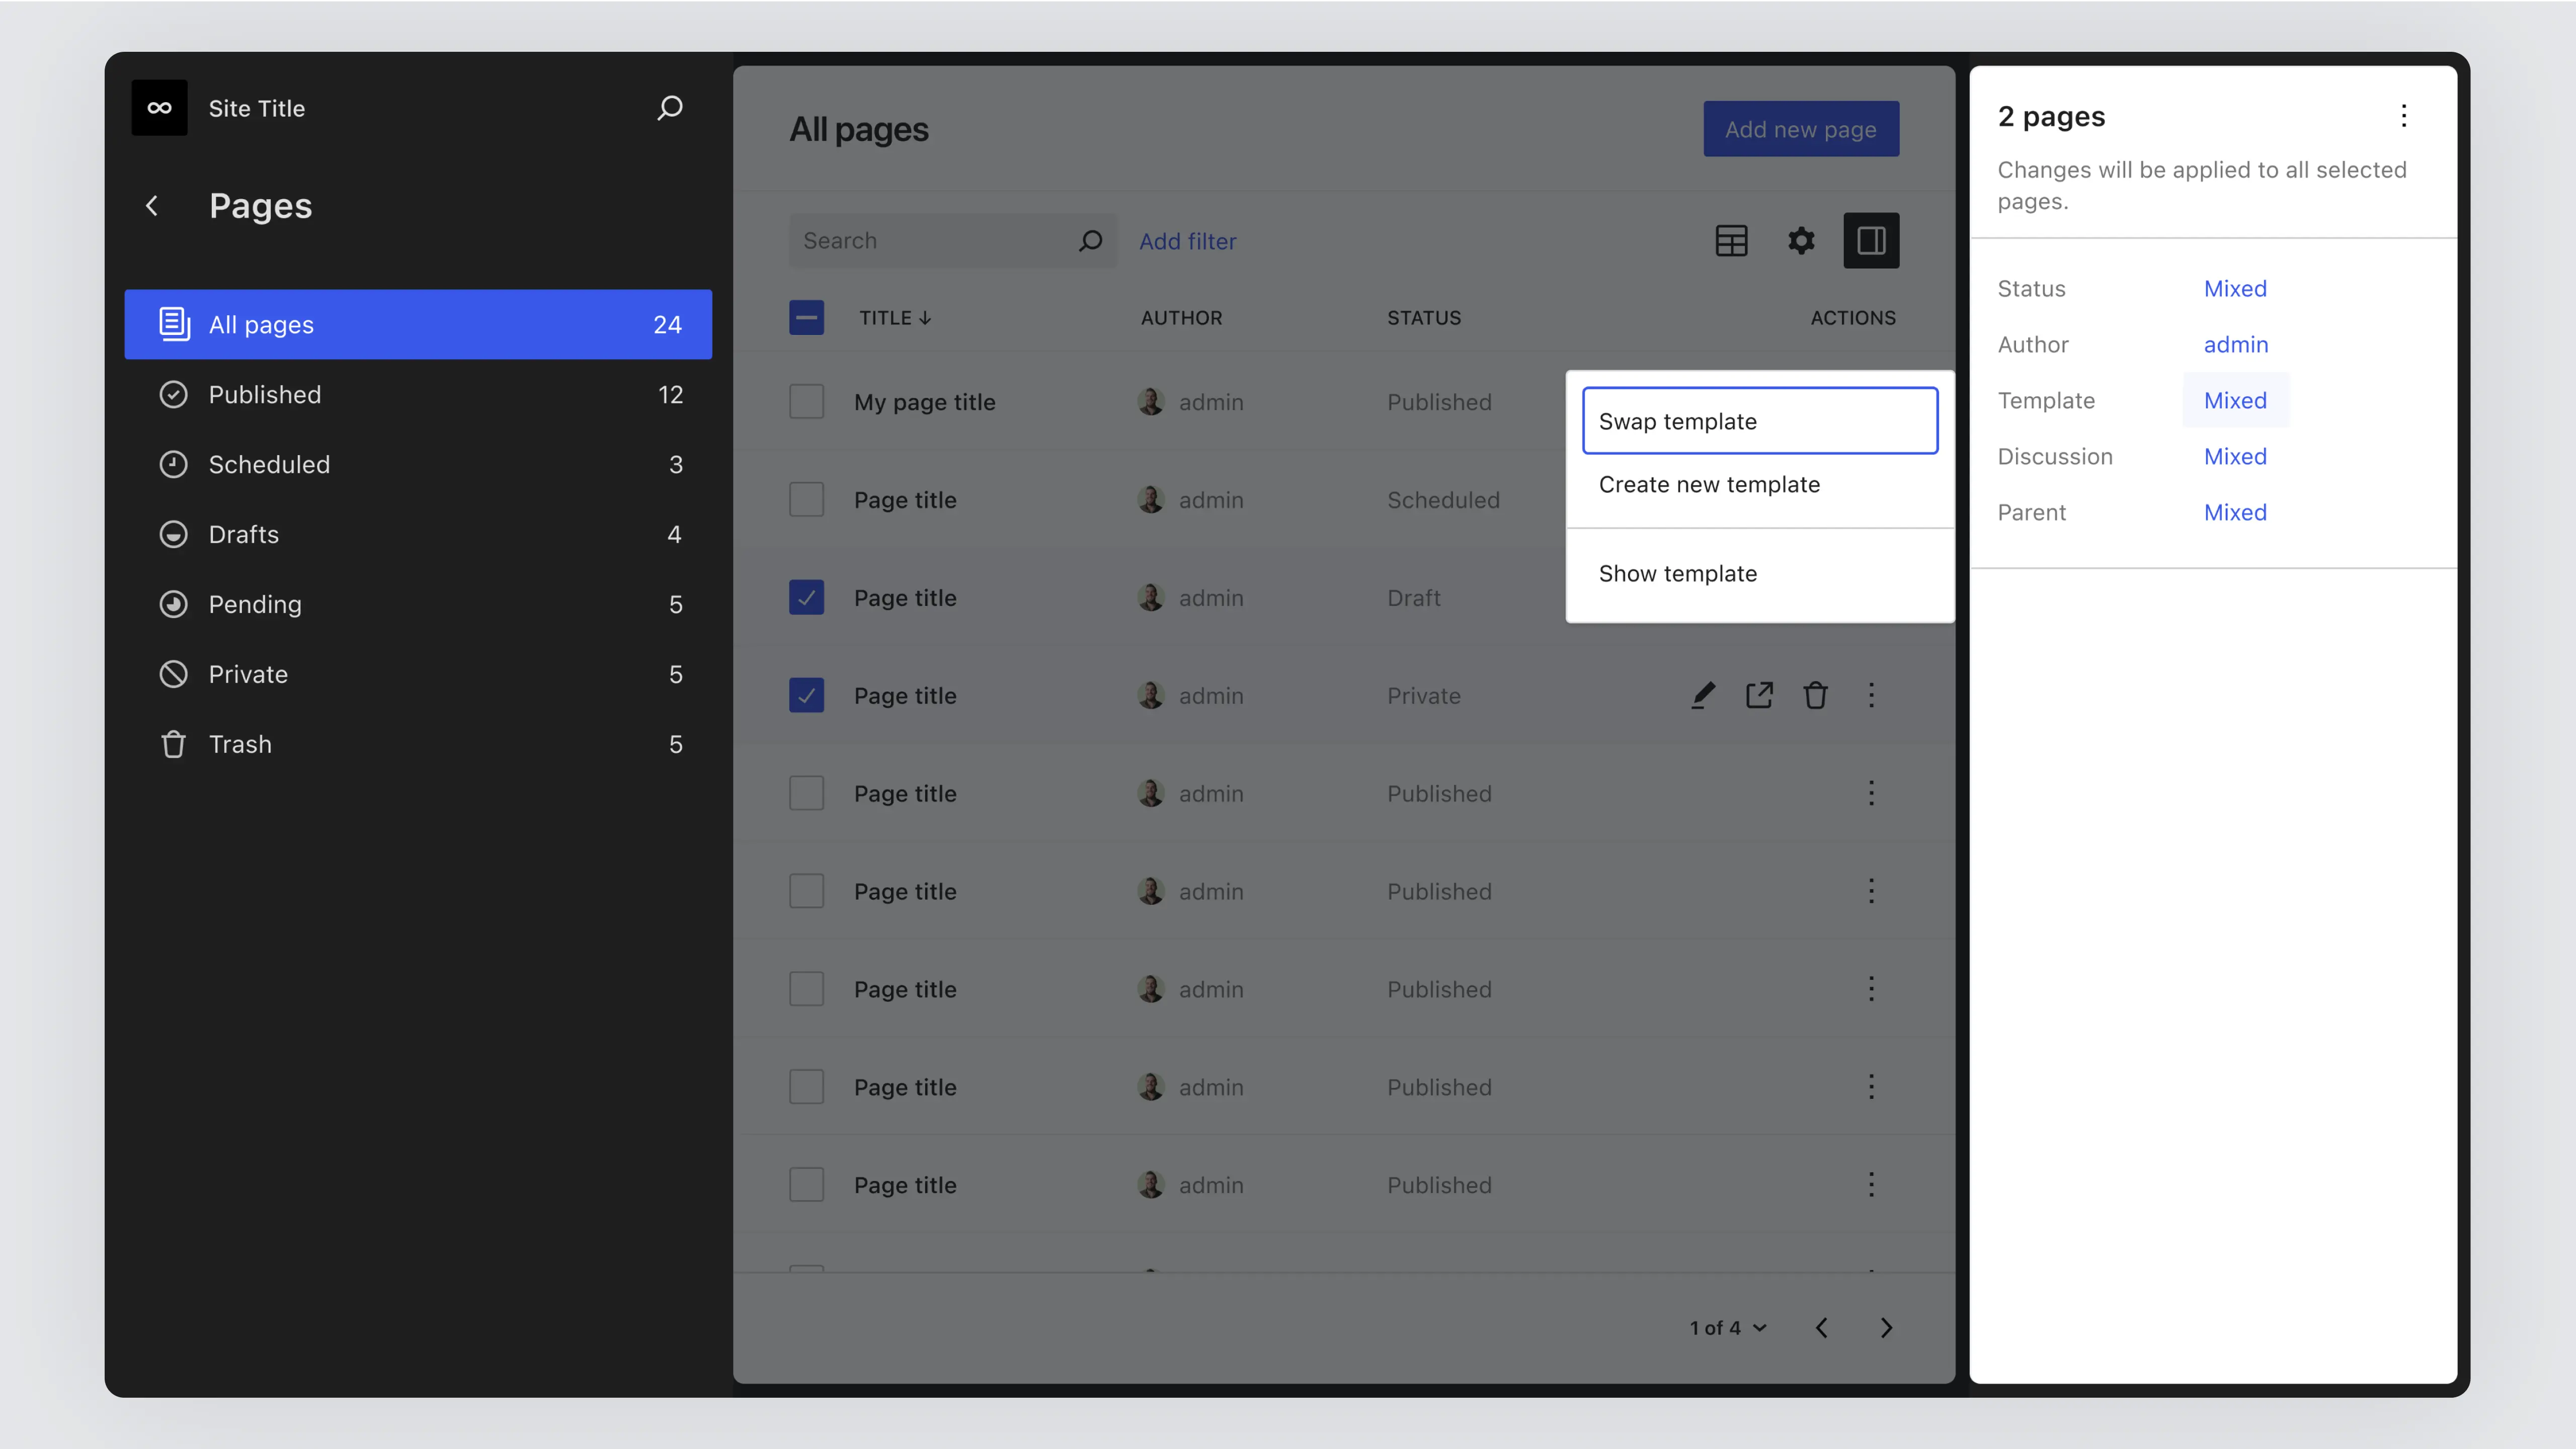Open the Template Mixed dropdown

[x=2234, y=401]
